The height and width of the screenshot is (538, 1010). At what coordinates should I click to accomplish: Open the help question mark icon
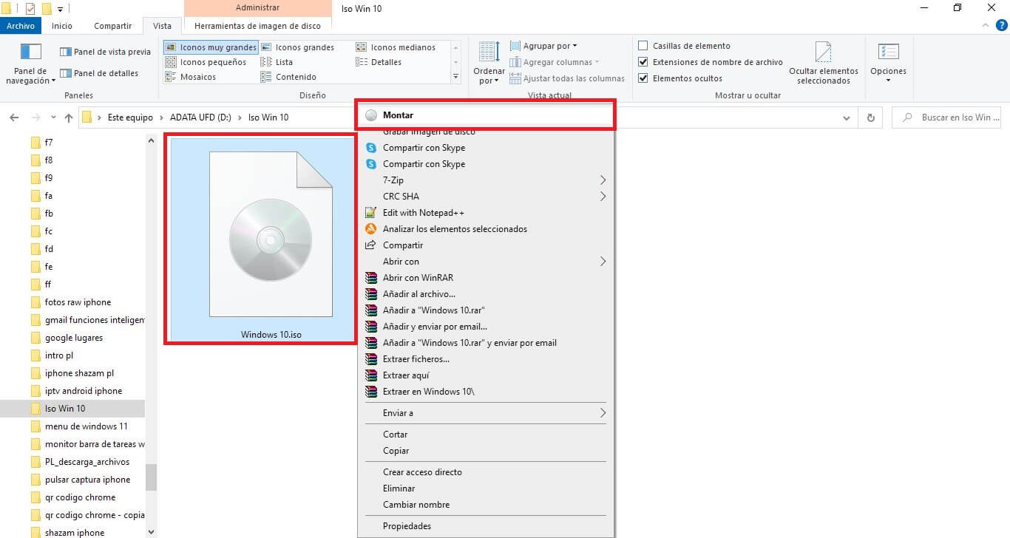pos(1000,25)
